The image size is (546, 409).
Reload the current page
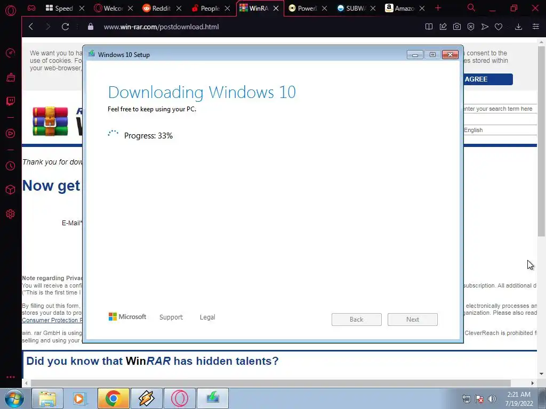pyautogui.click(x=65, y=27)
